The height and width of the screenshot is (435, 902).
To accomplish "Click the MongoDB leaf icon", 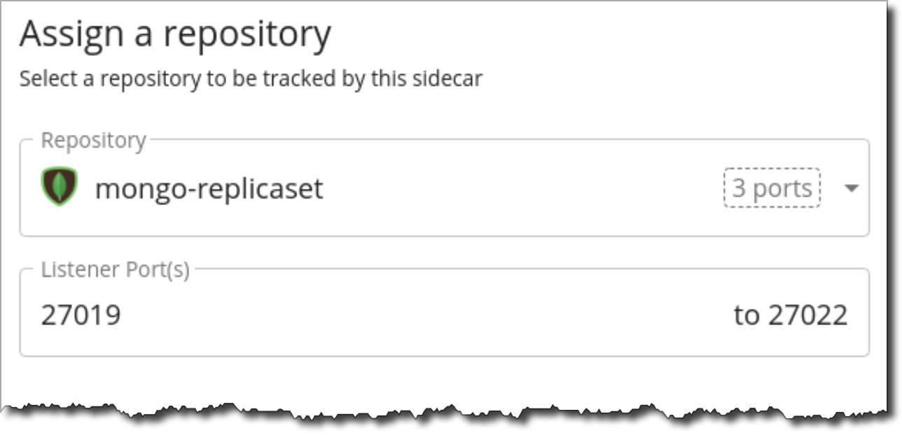I will pyautogui.click(x=60, y=187).
